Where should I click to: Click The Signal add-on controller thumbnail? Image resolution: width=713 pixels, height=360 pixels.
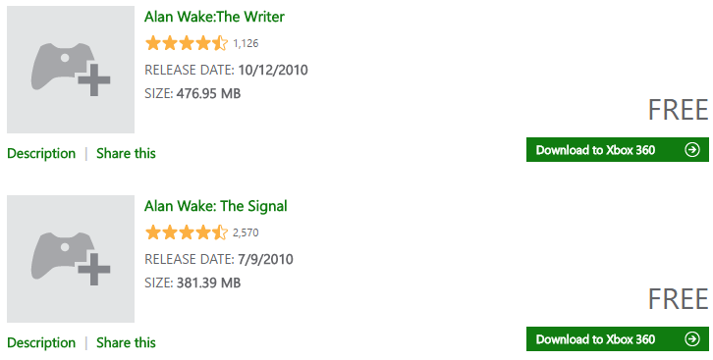(x=71, y=259)
